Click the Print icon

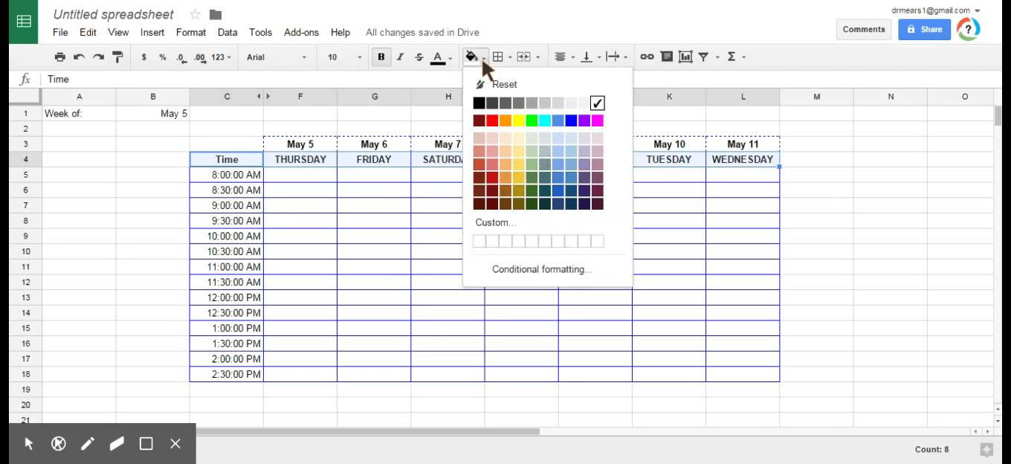tap(60, 57)
